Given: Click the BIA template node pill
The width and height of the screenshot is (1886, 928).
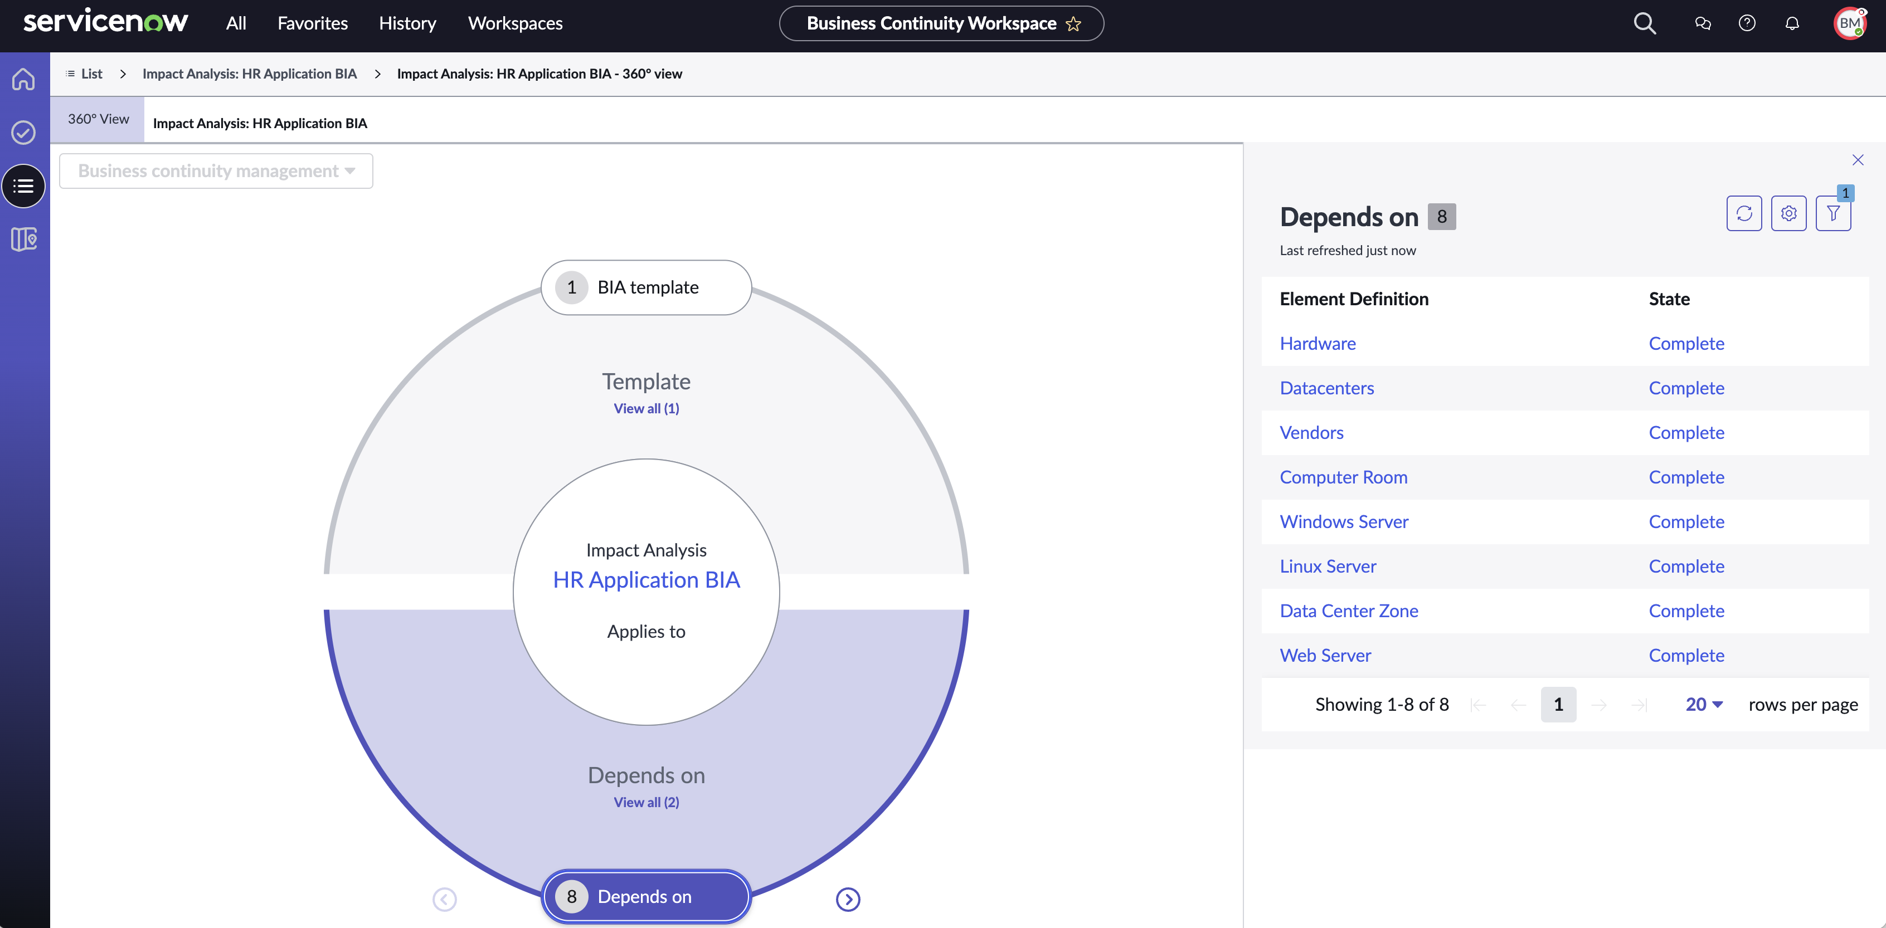Looking at the screenshot, I should (x=647, y=287).
